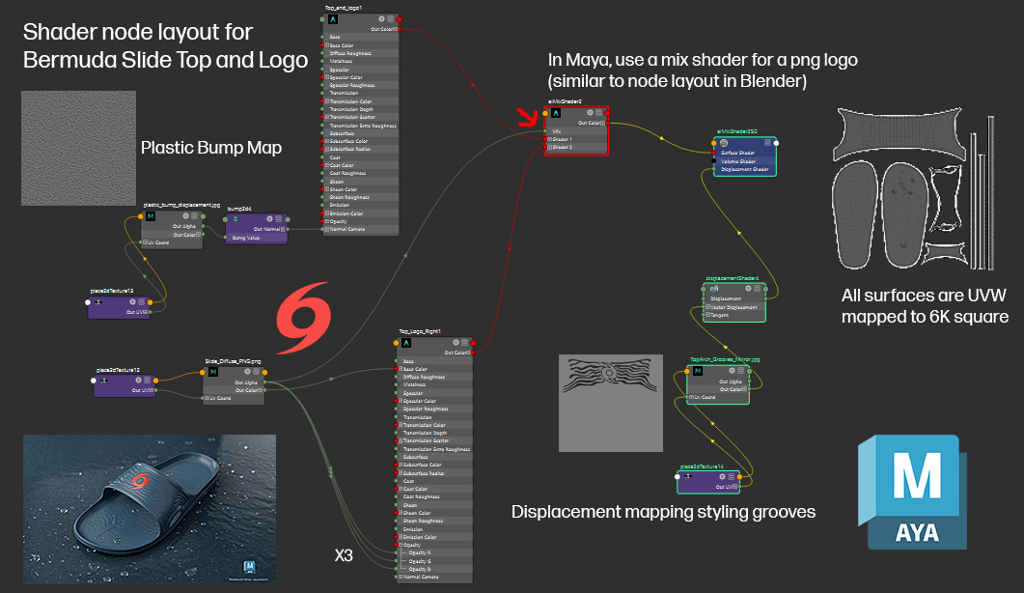Image resolution: width=1024 pixels, height=593 pixels.
Task: Select the Maya file icon on Slide_Diffuse_PNG.png
Action: point(213,372)
